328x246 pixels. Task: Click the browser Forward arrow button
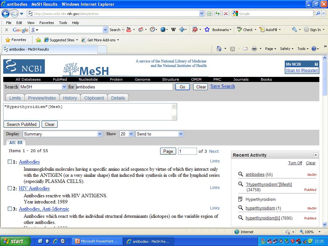point(14,14)
